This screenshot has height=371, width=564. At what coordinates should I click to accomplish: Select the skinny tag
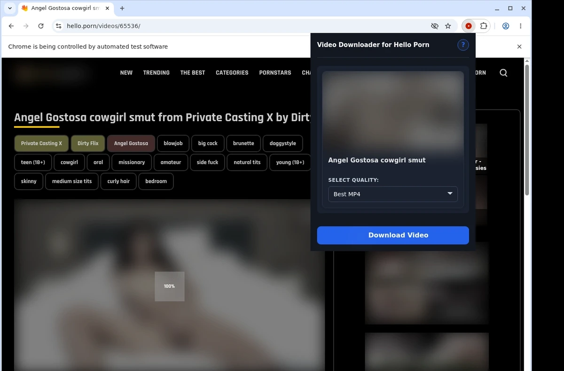29,181
